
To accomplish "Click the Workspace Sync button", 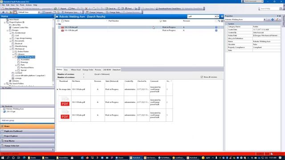I will [71, 12].
